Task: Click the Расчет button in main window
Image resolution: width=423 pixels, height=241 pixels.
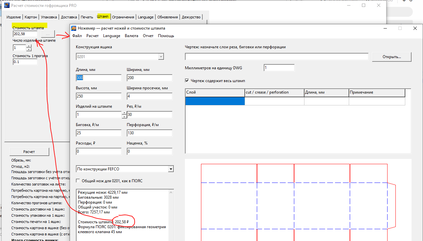Action: pyautogui.click(x=29, y=152)
